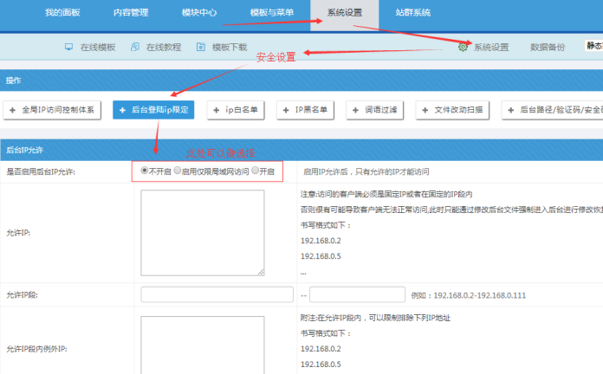
Task: Open 模板与菜单 navigation tab
Action: [x=270, y=13]
